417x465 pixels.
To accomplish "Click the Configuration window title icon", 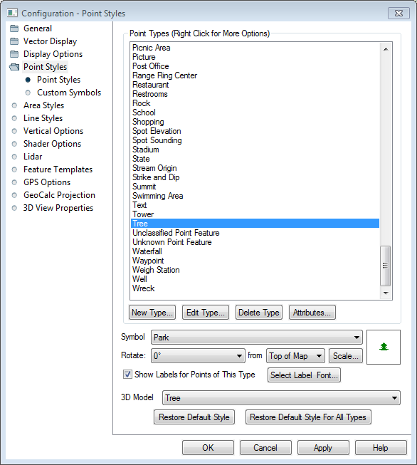I will [x=12, y=13].
